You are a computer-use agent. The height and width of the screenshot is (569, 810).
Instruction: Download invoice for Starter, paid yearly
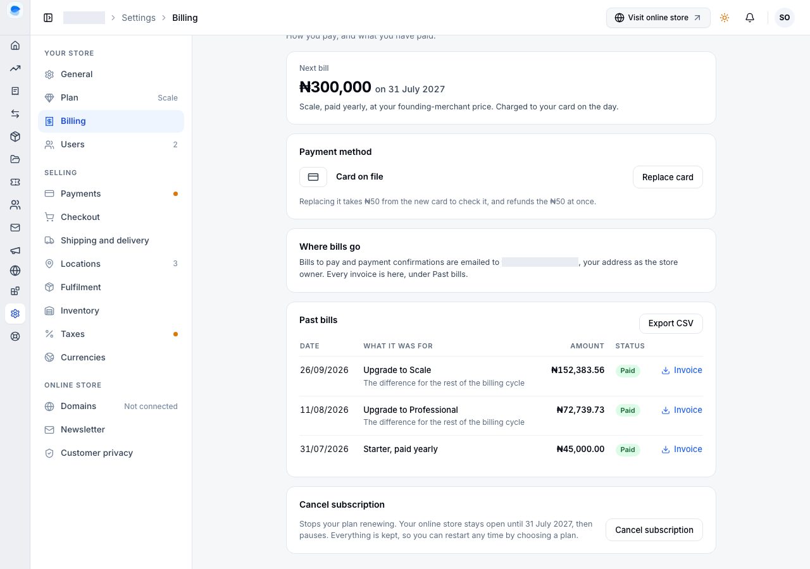(682, 450)
